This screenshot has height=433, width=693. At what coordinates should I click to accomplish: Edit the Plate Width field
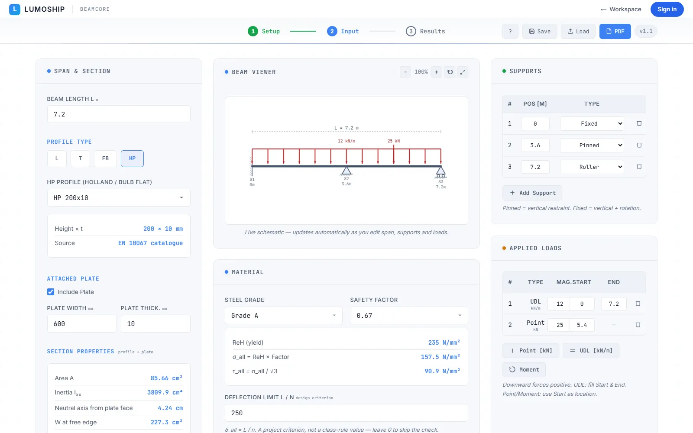(82, 324)
